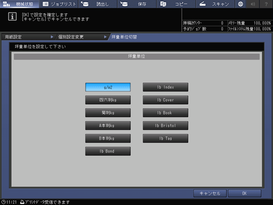
Task: Open the 保存 store tab
Action: pyautogui.click(x=137, y=4)
